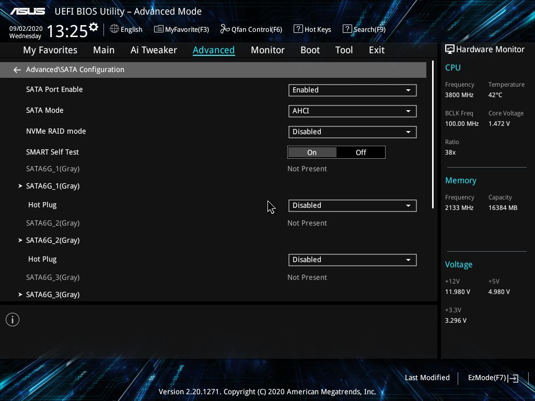Click the +12V 11.980 V reading
The image size is (535, 401).
pyautogui.click(x=457, y=292)
